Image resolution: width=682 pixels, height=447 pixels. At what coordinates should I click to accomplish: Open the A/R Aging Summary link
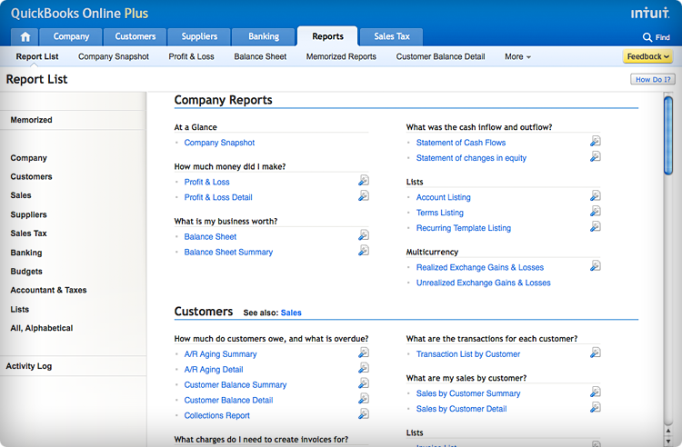click(x=220, y=354)
